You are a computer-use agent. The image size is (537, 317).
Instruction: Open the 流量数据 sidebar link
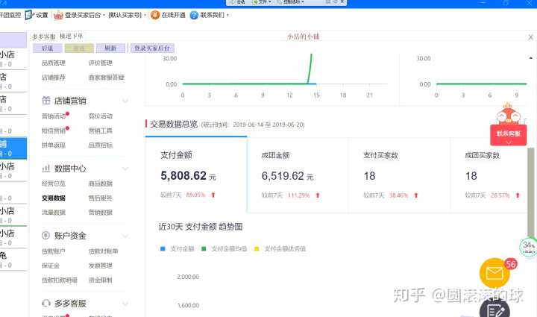tap(54, 213)
